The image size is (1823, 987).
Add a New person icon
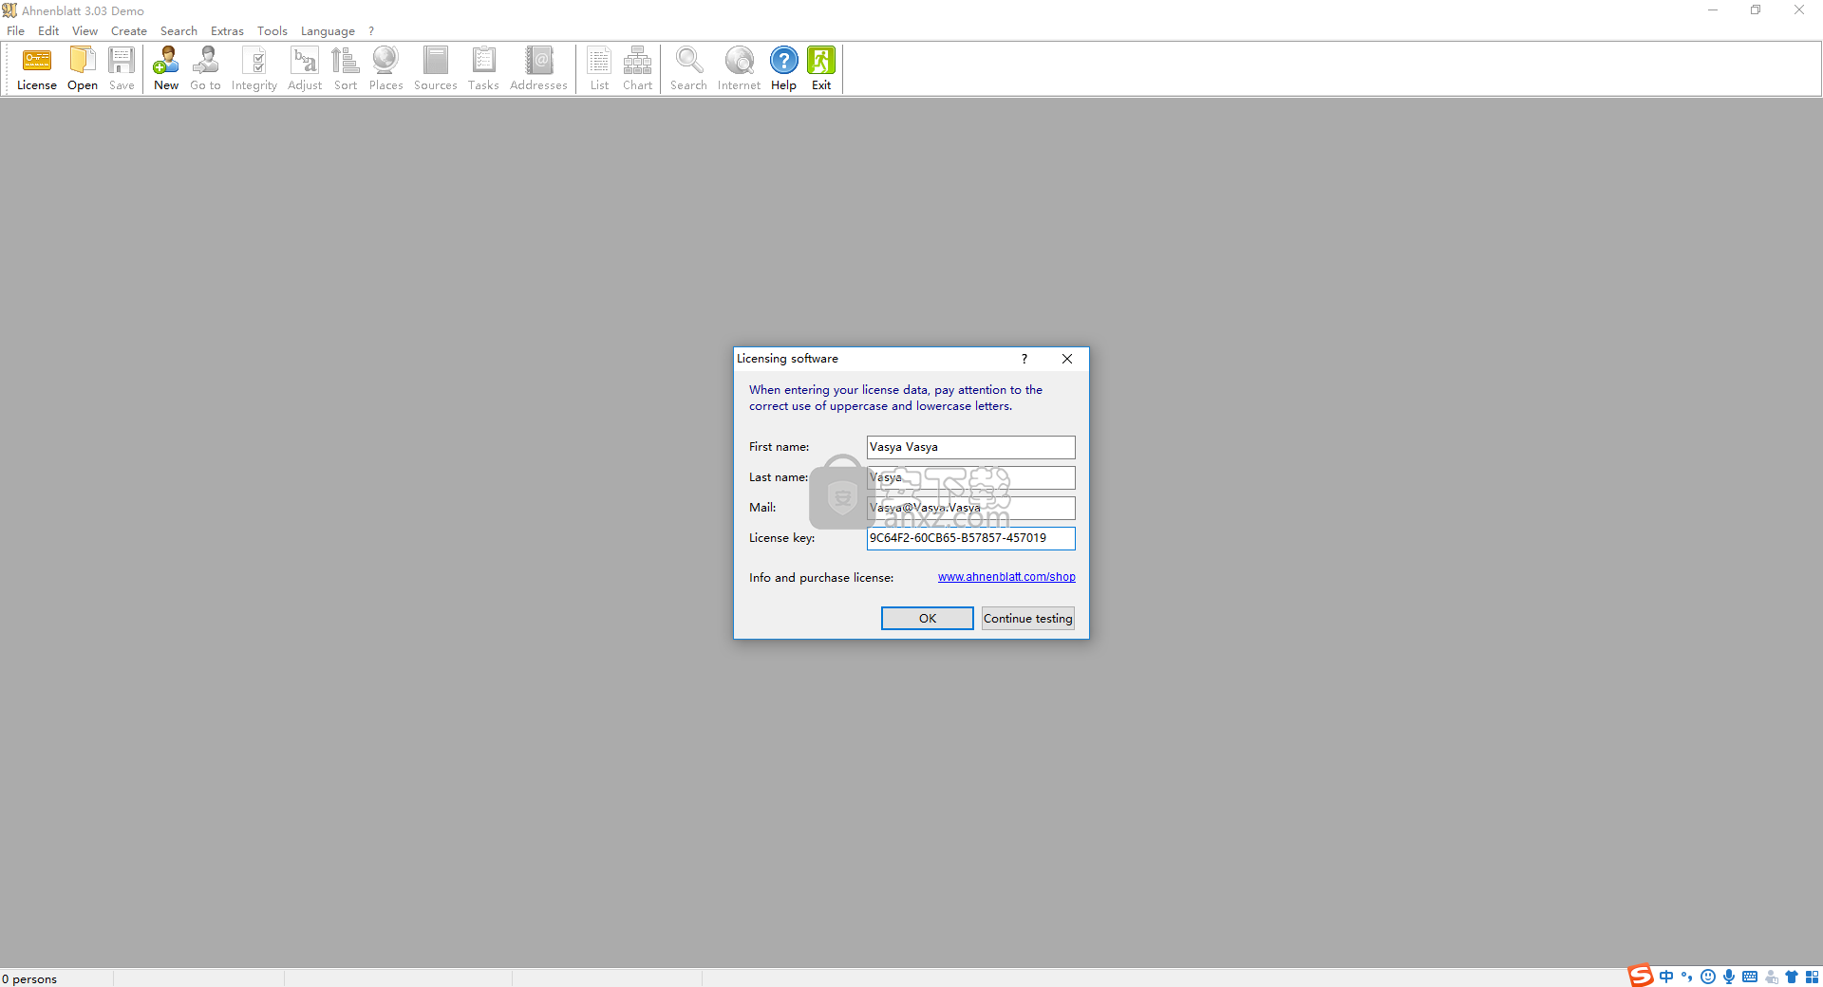(x=166, y=68)
